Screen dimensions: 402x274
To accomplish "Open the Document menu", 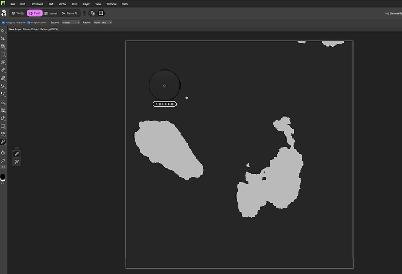I will click(37, 4).
